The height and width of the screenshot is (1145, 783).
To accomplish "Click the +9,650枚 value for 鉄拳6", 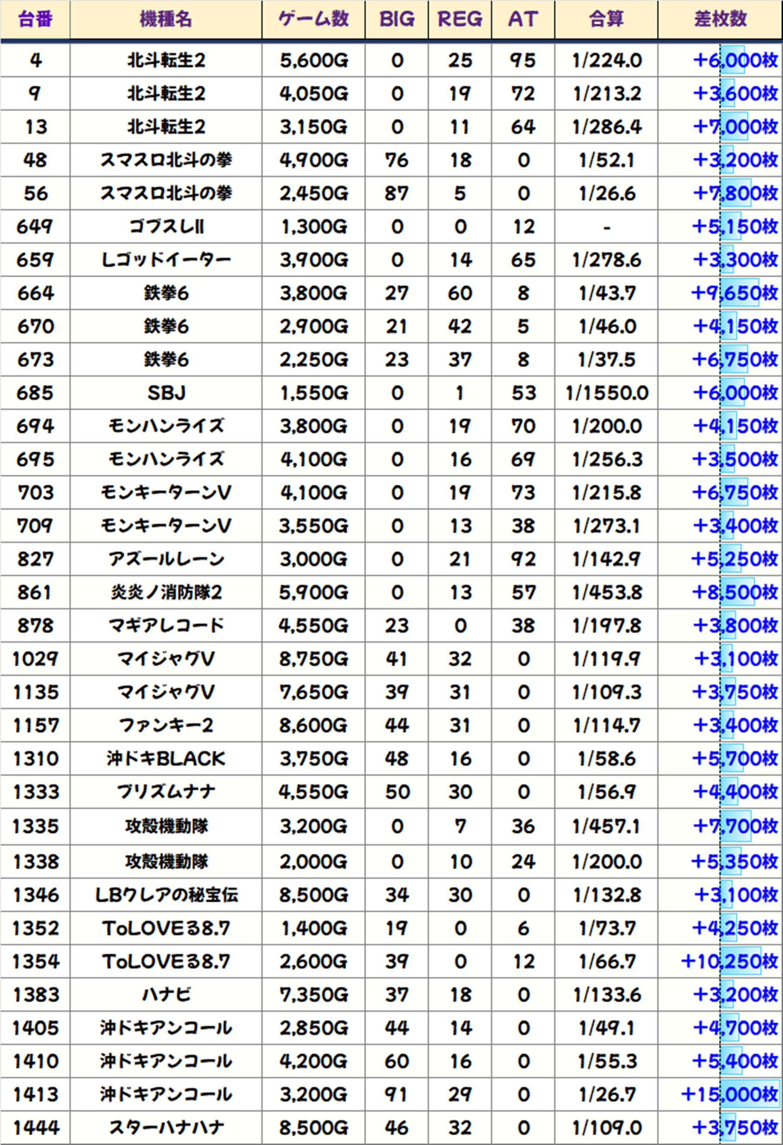I will tap(734, 293).
